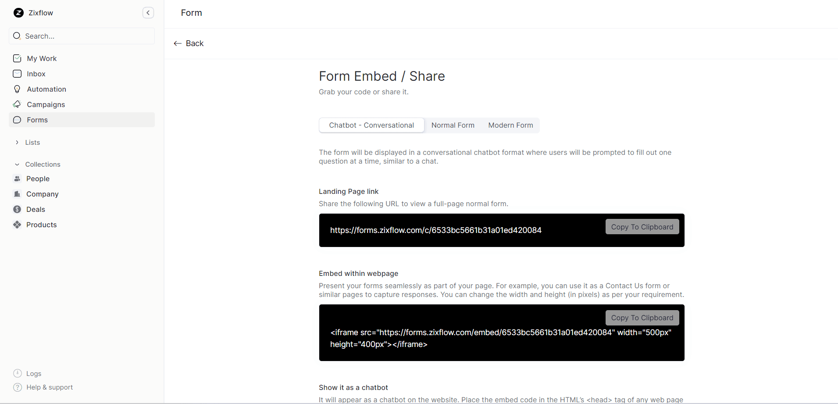Image resolution: width=838 pixels, height=404 pixels.
Task: Open the Deals section icon
Action: tap(16, 209)
